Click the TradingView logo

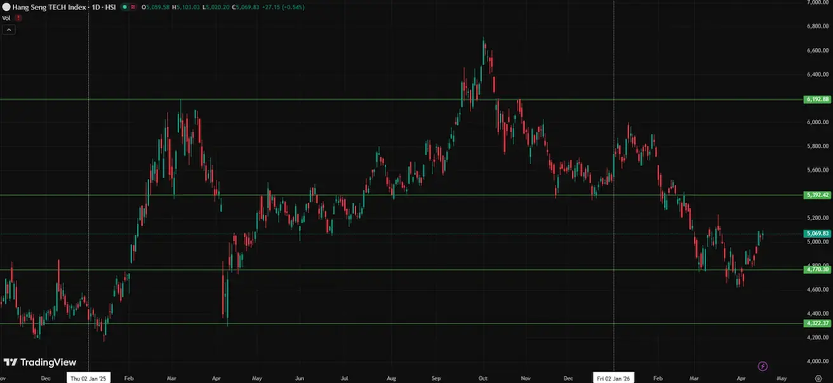point(40,363)
